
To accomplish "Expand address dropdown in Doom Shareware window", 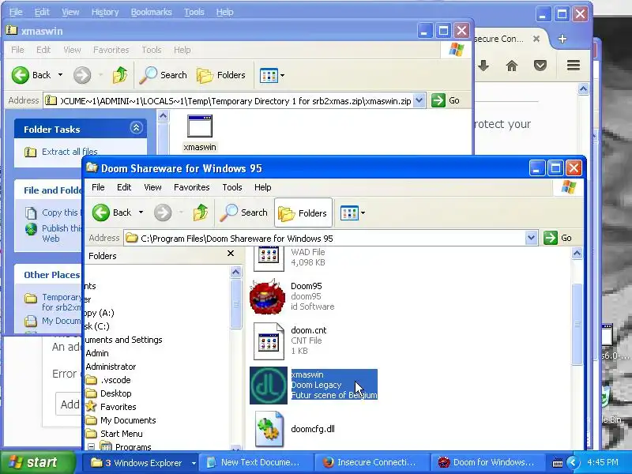I will (x=531, y=238).
